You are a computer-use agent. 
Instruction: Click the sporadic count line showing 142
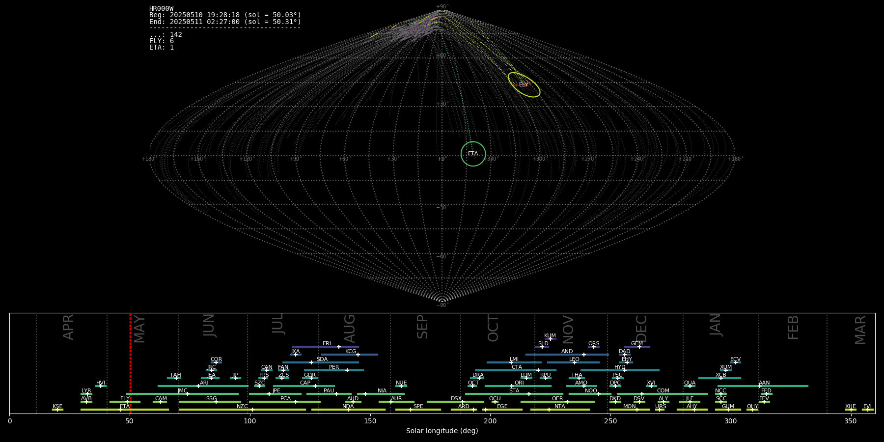166,34
